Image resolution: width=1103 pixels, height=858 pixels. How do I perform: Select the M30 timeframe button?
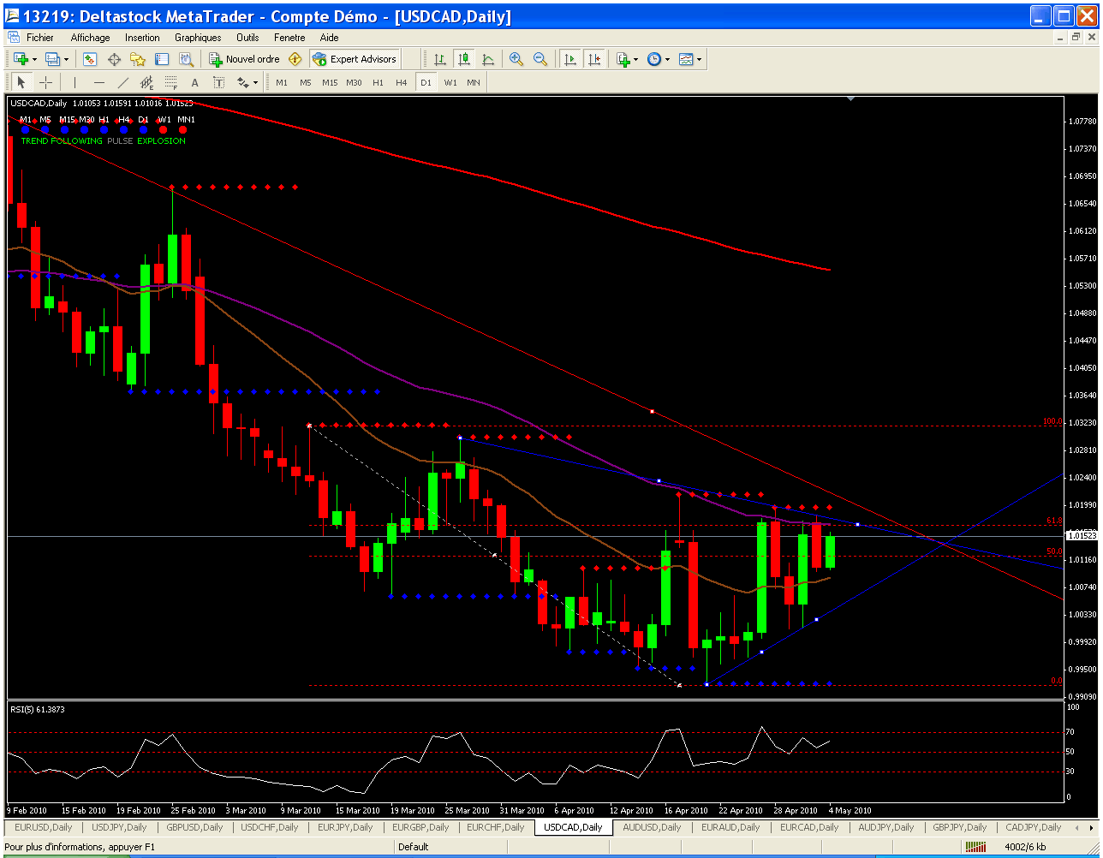(354, 82)
